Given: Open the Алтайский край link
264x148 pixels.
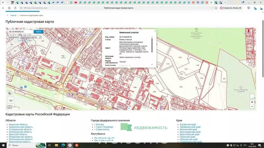Looking at the screenshot, I should point(188,124).
